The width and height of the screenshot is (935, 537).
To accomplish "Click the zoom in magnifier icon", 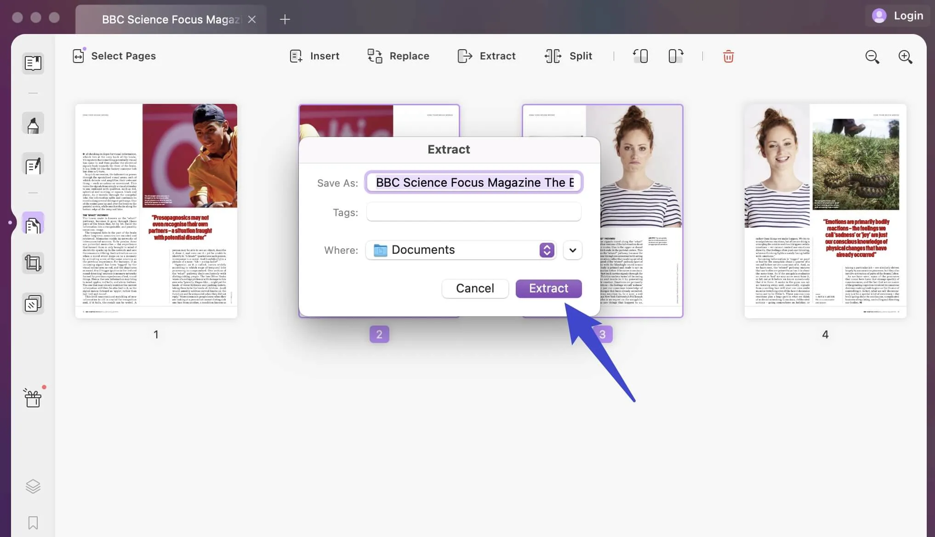I will 906,56.
